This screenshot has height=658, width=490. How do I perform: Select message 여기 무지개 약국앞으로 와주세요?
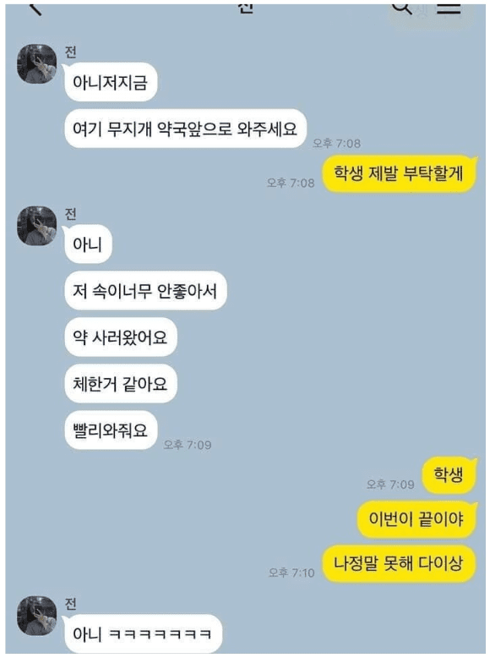point(185,129)
